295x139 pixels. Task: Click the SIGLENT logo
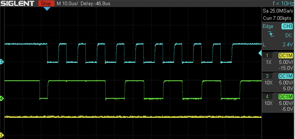[x=17, y=3]
